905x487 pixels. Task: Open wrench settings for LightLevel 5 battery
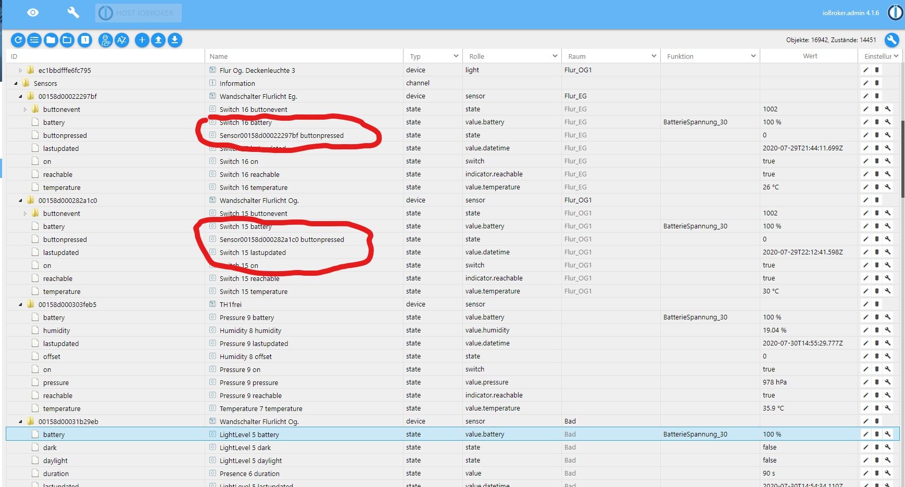[888, 434]
